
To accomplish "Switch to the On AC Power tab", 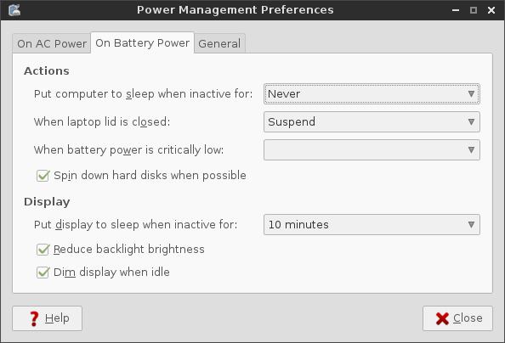I will pos(52,43).
